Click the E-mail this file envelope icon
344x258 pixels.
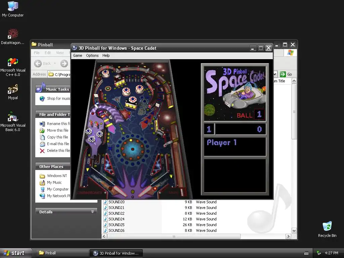click(42, 144)
